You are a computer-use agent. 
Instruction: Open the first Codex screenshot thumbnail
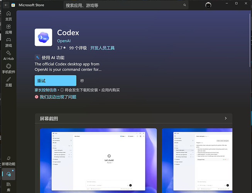[x=98, y=161]
